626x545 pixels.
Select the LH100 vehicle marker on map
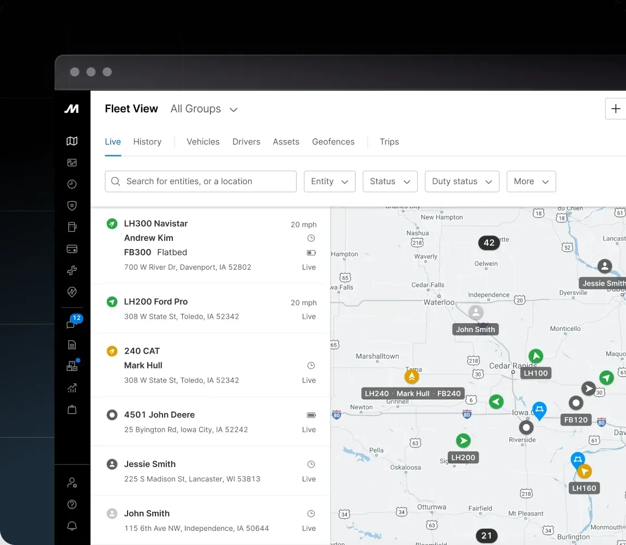pos(536,356)
